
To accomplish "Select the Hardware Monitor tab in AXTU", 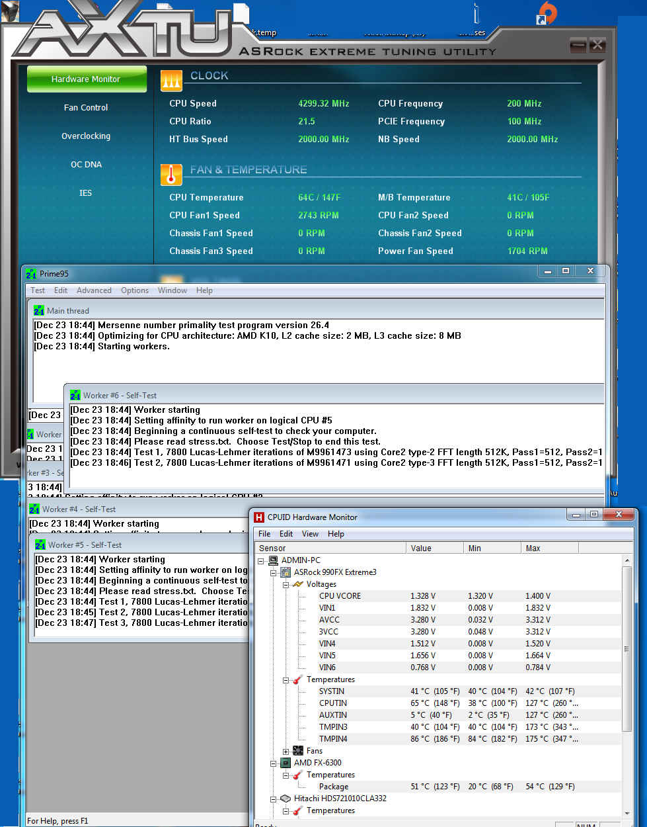I will (87, 79).
